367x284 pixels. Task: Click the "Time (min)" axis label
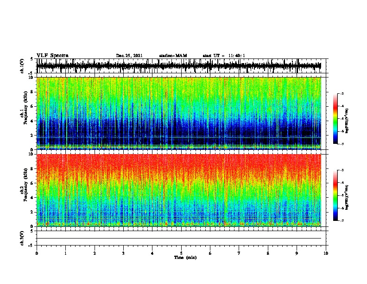(185, 258)
